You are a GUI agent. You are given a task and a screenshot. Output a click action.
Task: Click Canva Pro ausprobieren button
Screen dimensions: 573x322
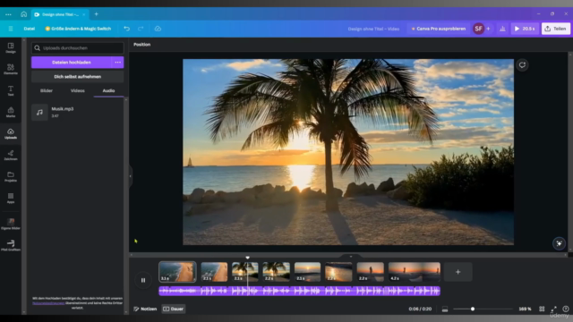pos(438,29)
